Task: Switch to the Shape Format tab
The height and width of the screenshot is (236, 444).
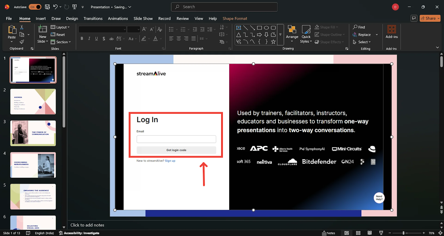Action: click(x=234, y=19)
